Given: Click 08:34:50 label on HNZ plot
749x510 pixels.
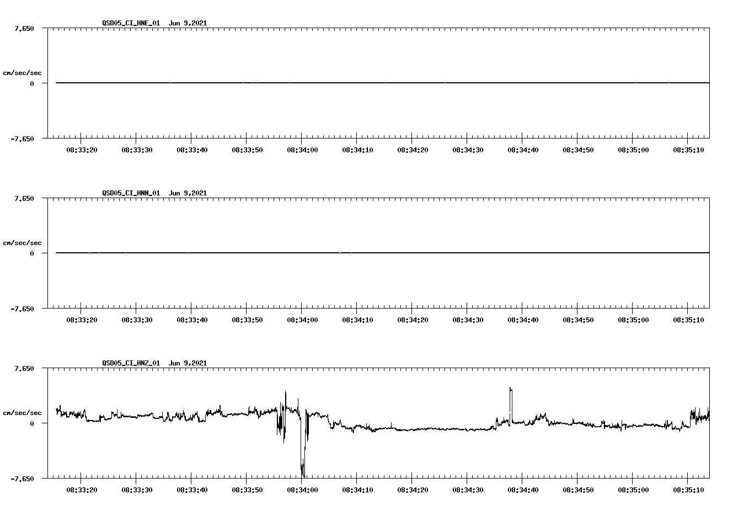Looking at the screenshot, I should 578,490.
